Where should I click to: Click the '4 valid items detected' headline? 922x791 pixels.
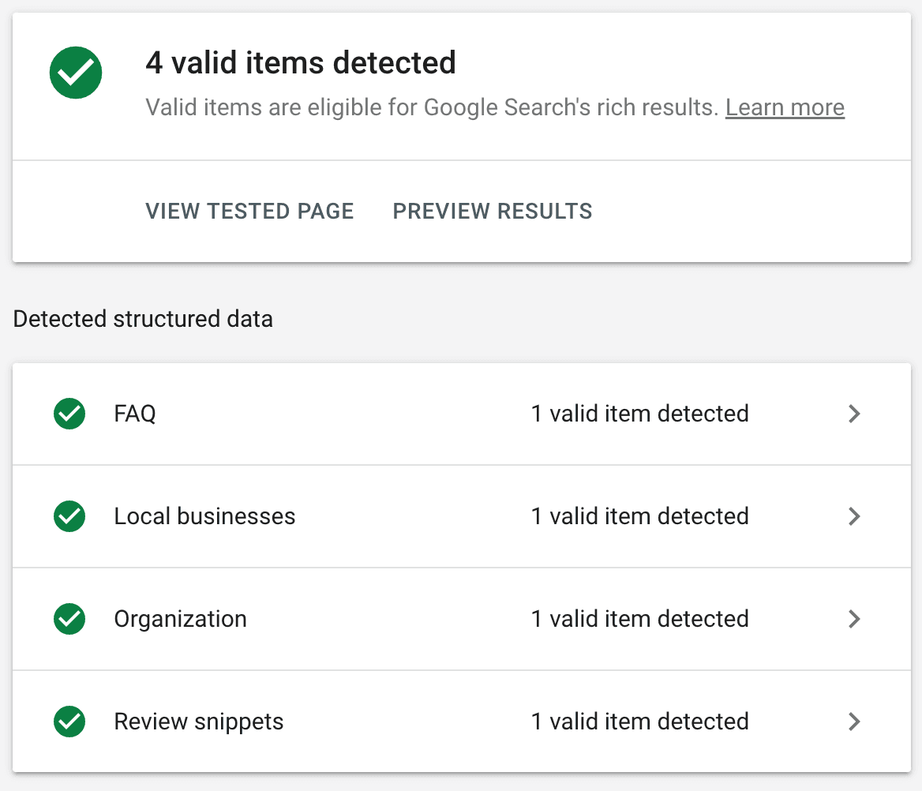[x=301, y=62]
